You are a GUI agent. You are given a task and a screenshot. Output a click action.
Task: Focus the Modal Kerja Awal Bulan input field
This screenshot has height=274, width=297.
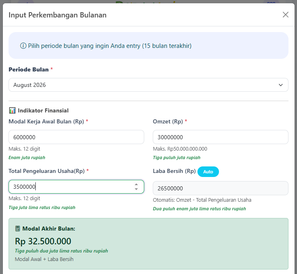pyautogui.click(x=76, y=137)
